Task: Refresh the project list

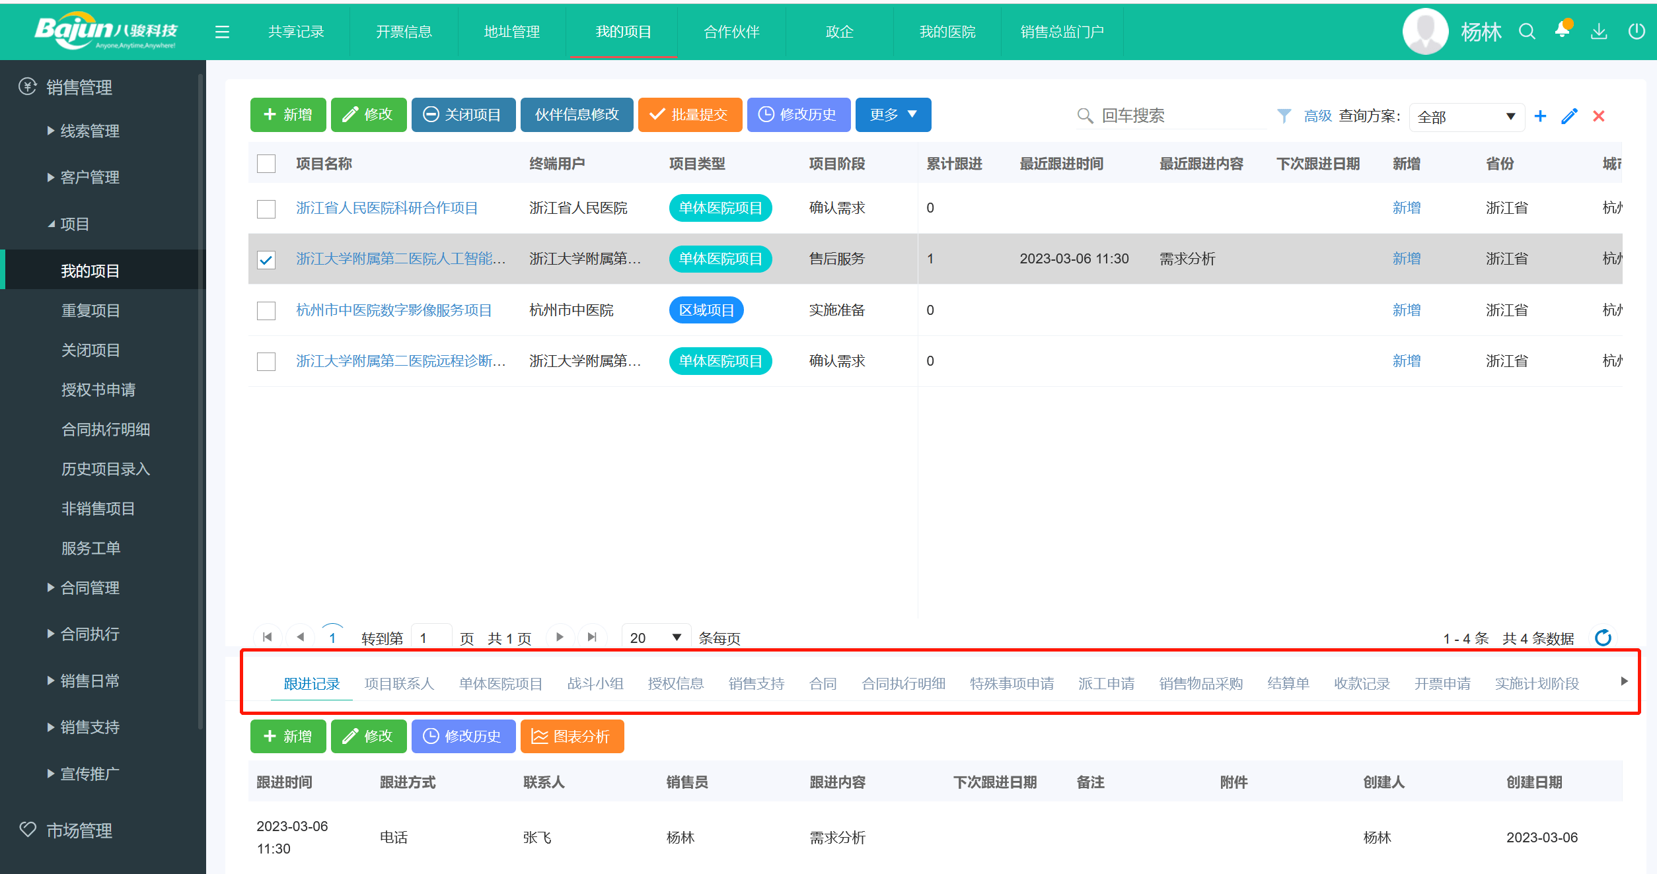Action: click(1603, 638)
